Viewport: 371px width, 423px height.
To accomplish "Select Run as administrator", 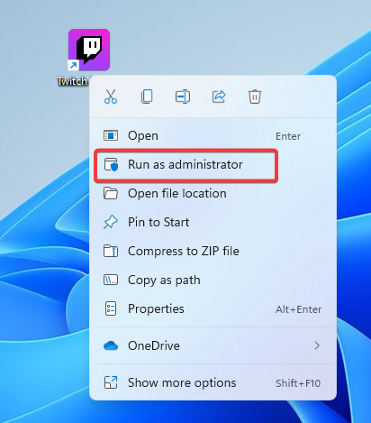I will [x=213, y=165].
